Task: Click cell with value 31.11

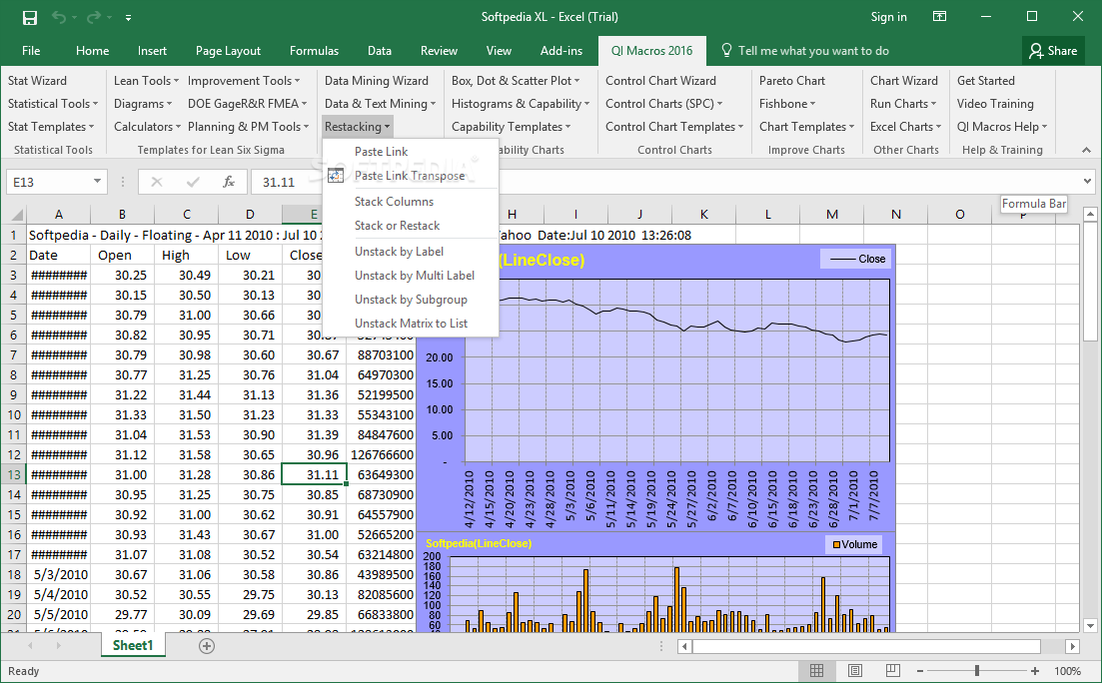Action: 314,474
